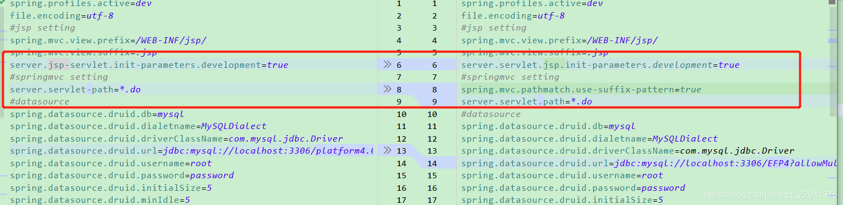Click #datasource comment in left pane
This screenshot has height=205, width=843.
[39, 102]
